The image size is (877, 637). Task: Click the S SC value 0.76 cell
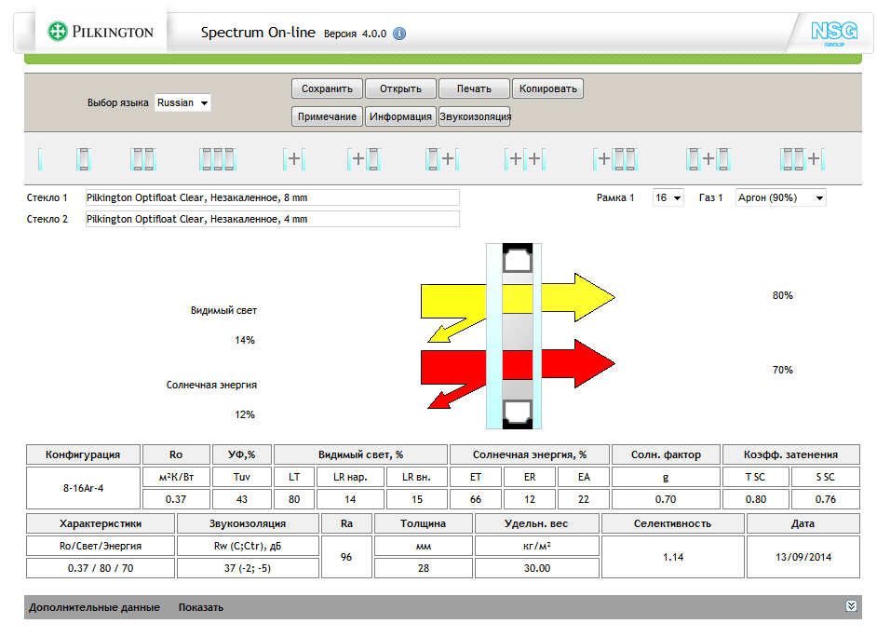pos(825,499)
